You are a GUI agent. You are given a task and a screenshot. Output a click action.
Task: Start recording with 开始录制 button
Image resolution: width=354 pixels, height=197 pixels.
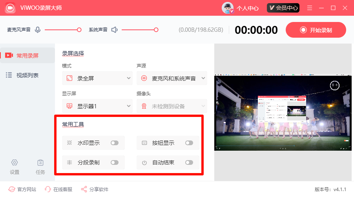(316, 30)
